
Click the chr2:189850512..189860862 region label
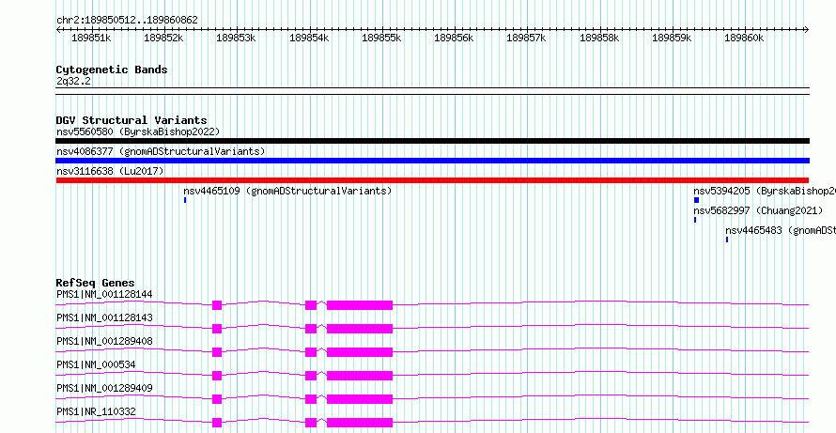coord(127,21)
